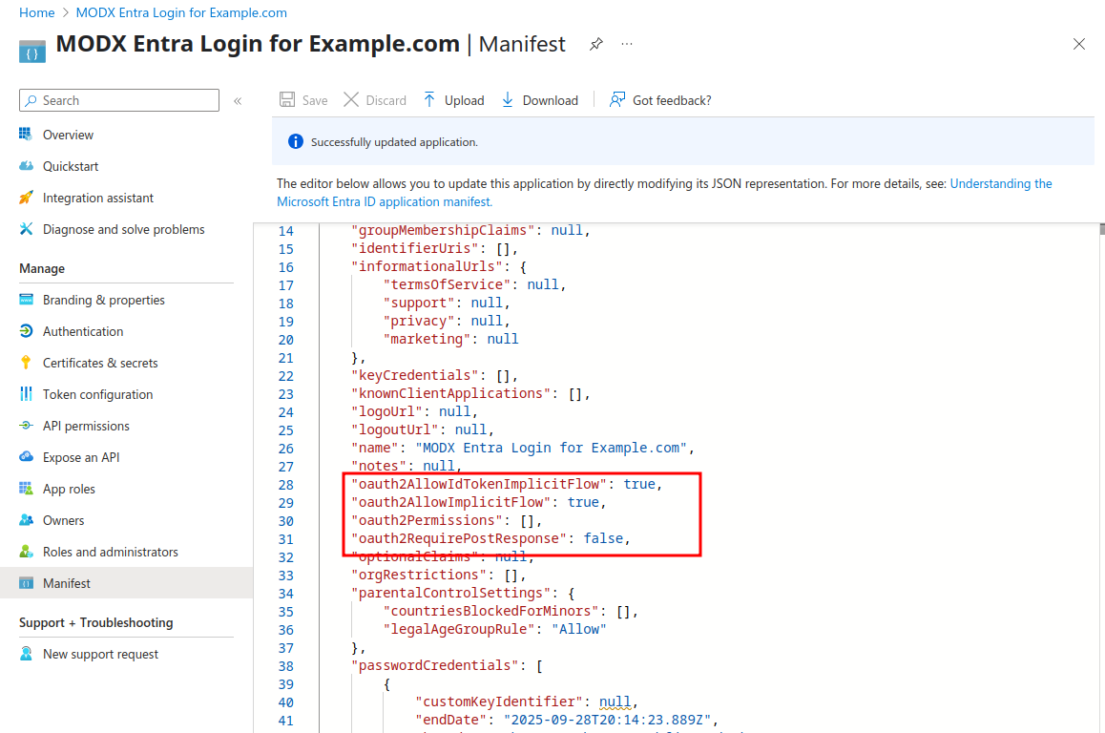The width and height of the screenshot is (1105, 733).
Task: Click the "oauth2RequirePostResponse" key on line 31
Action: (x=460, y=538)
